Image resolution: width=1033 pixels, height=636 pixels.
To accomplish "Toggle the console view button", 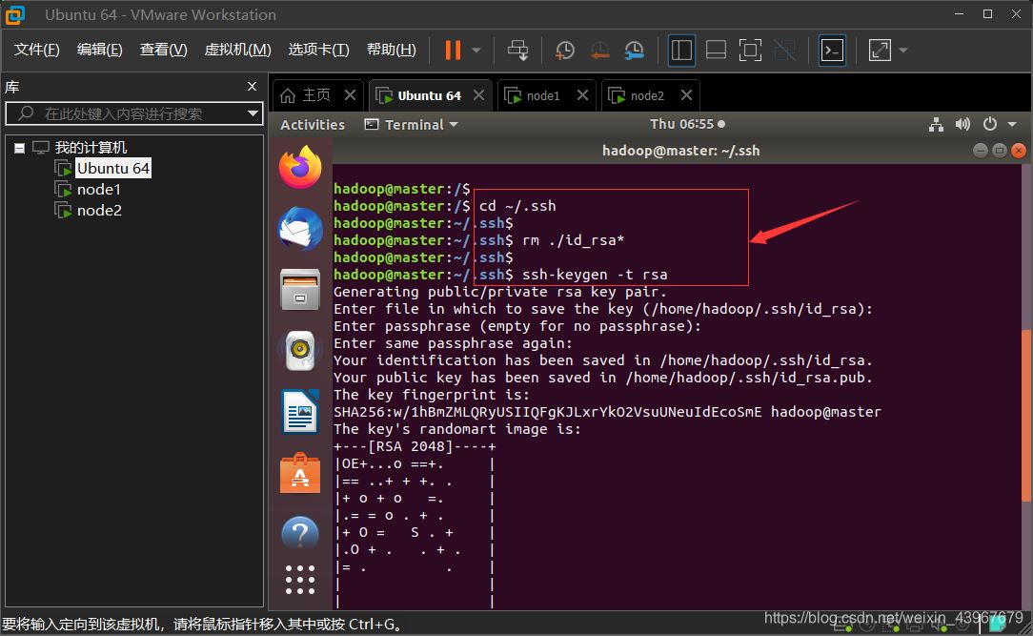I will (832, 51).
